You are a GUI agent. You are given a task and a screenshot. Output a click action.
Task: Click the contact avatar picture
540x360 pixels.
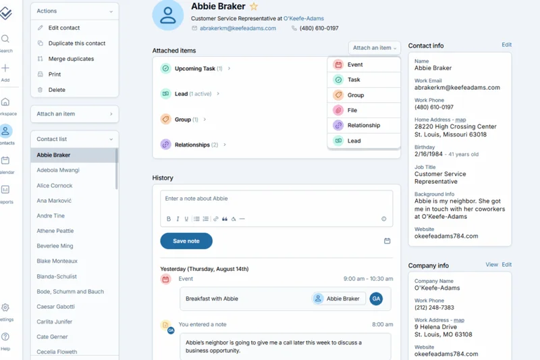[168, 15]
